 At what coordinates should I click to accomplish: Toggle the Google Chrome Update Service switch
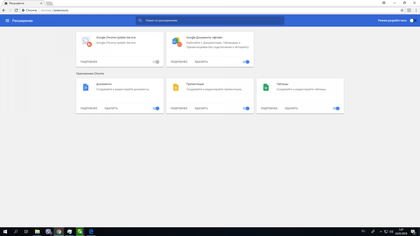click(156, 62)
